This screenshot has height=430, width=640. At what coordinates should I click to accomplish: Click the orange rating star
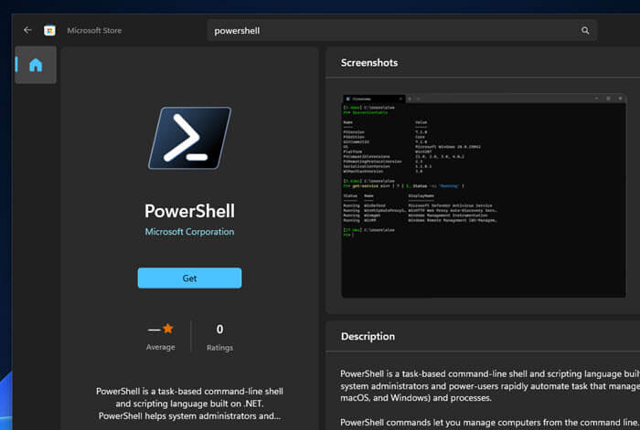pyautogui.click(x=167, y=329)
